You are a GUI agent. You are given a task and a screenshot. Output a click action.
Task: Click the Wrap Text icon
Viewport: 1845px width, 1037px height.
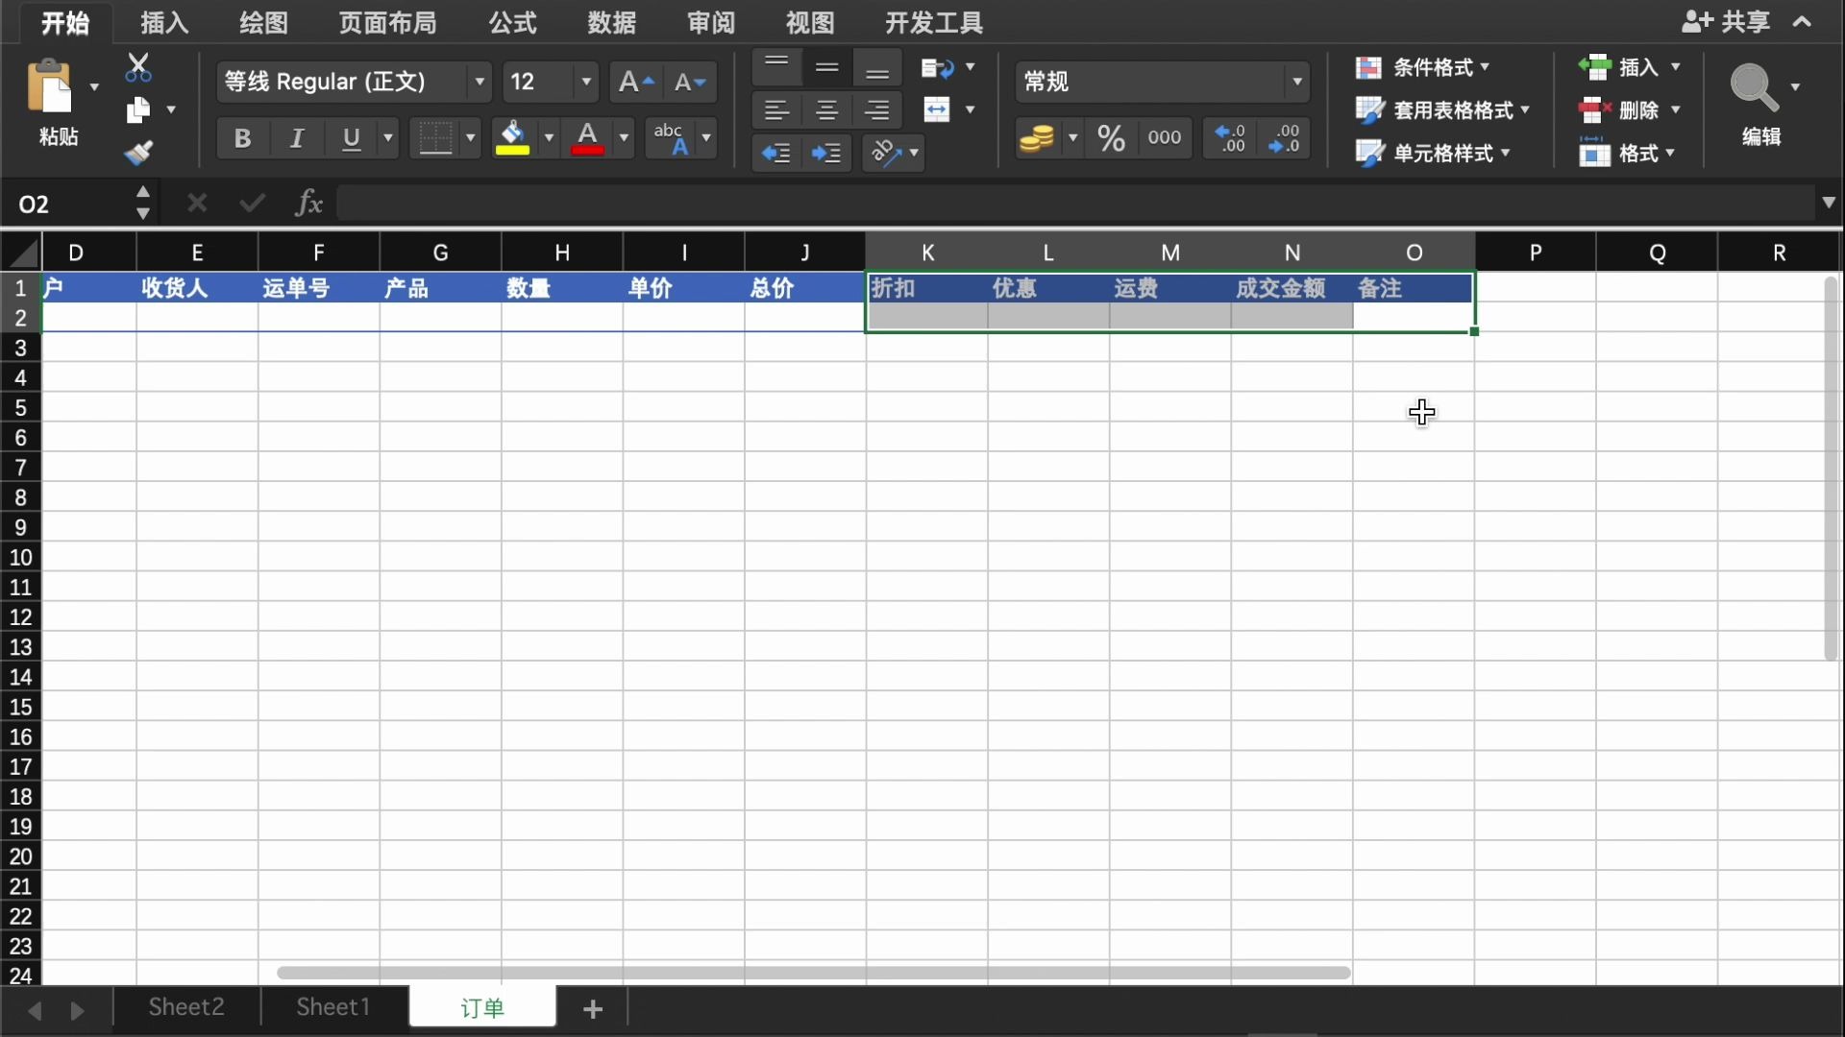pyautogui.click(x=937, y=67)
